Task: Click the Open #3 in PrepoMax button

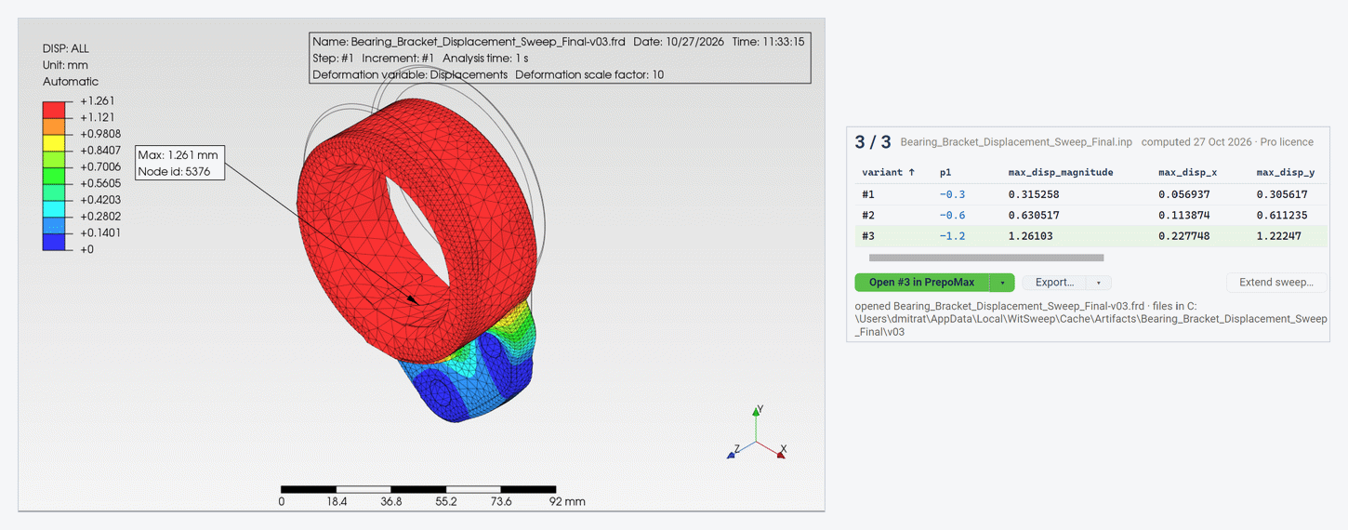Action: 921,282
